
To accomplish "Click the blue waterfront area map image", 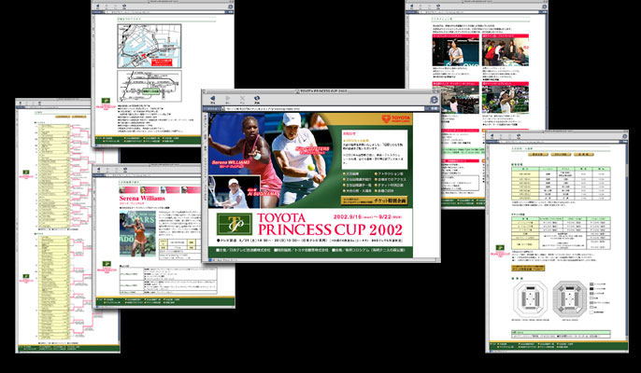I will (150, 46).
